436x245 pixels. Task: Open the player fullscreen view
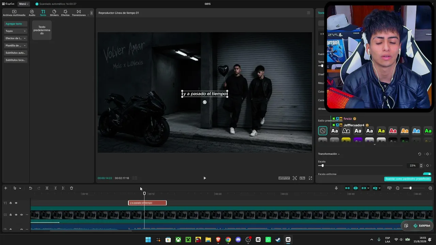click(310, 178)
